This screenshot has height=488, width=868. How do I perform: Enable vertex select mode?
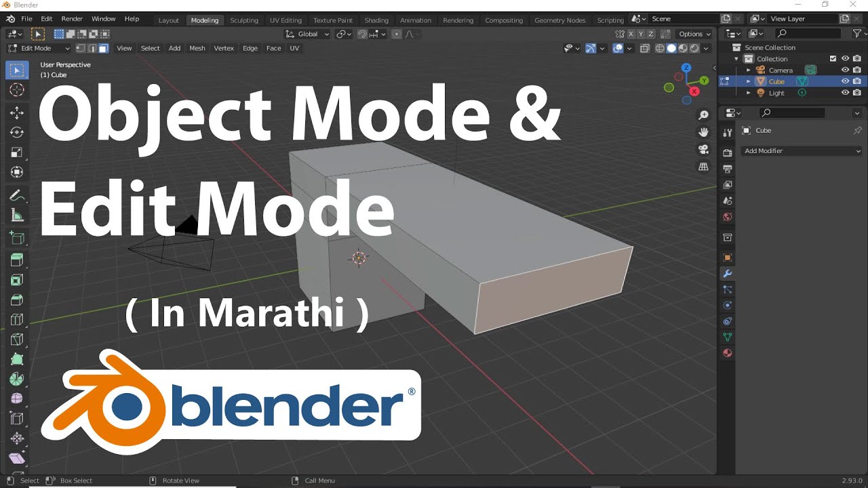click(81, 48)
